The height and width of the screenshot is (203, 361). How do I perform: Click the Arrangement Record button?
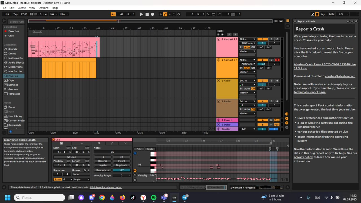[153, 14]
